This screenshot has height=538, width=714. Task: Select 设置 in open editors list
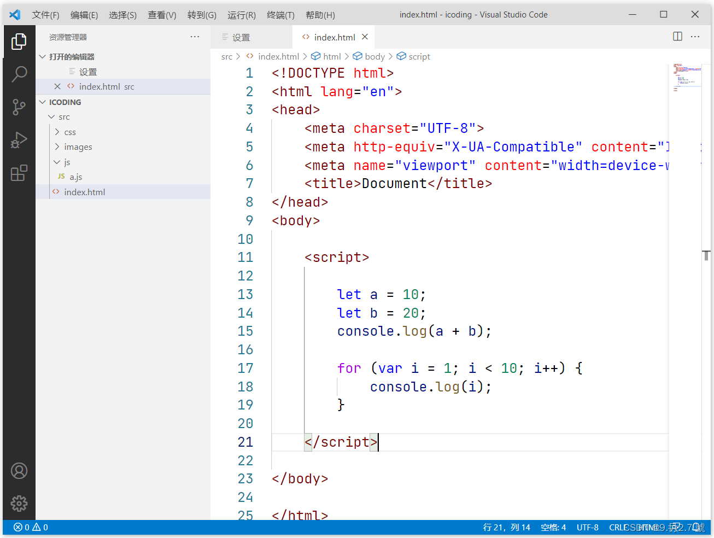(x=123, y=72)
